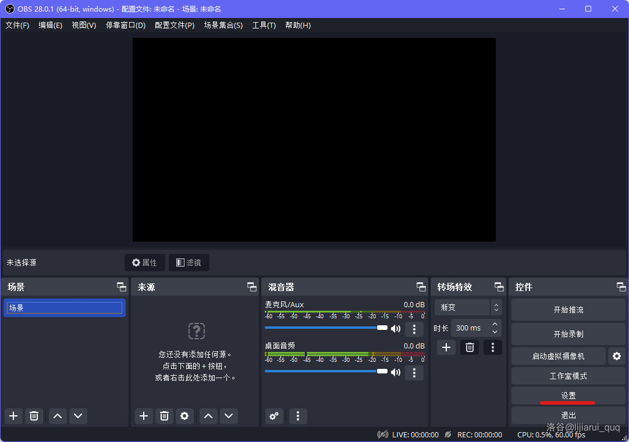629x442 pixels.
Task: Move scene up arrow button
Action: pos(58,416)
